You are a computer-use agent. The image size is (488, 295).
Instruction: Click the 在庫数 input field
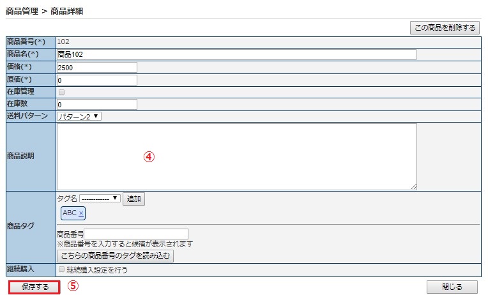click(97, 105)
